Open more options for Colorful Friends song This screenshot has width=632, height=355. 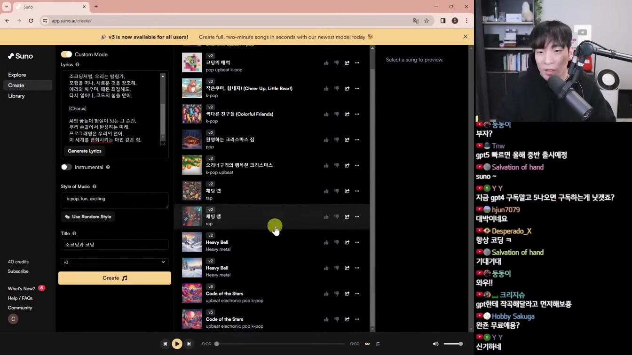point(357,114)
